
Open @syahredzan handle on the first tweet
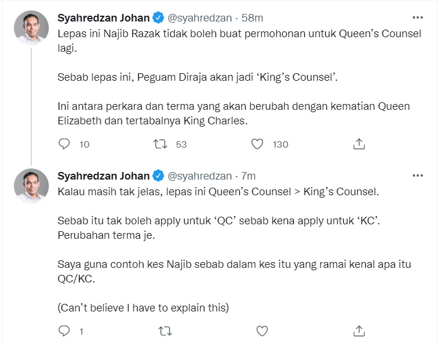point(200,18)
